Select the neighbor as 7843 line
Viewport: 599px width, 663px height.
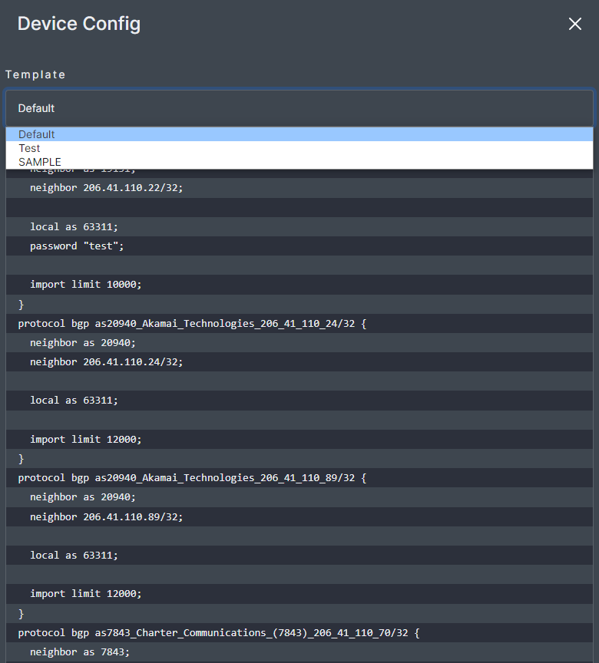[80, 651]
